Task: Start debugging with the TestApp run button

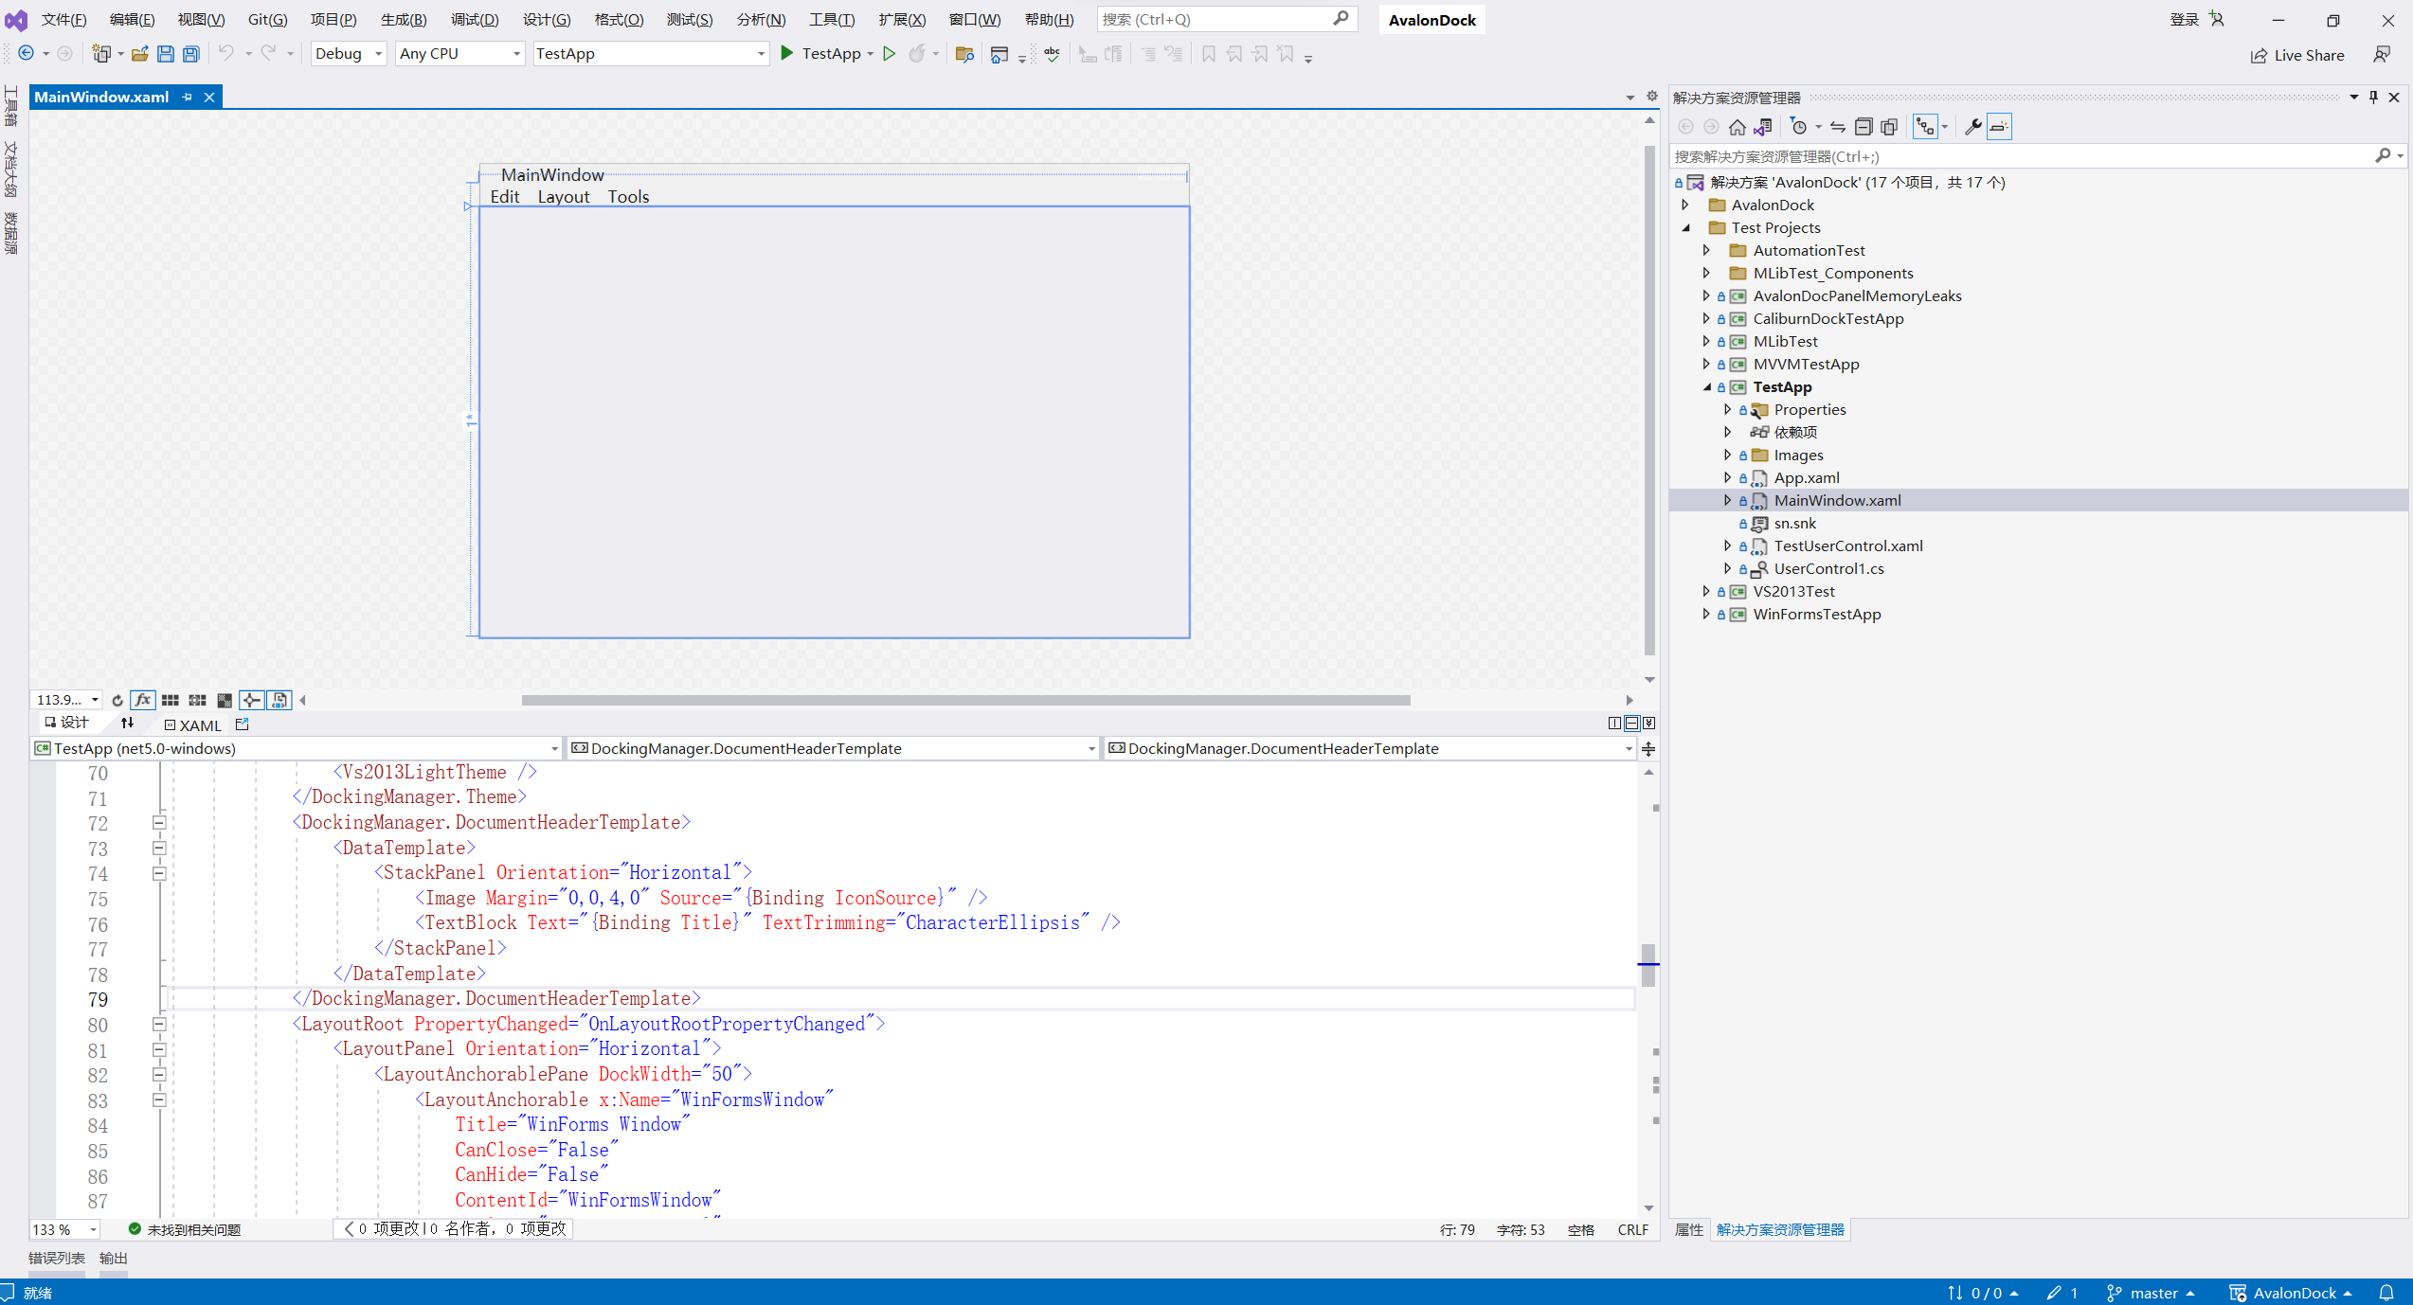Action: 821,54
